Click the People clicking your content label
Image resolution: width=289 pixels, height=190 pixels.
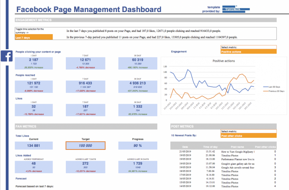(38, 52)
